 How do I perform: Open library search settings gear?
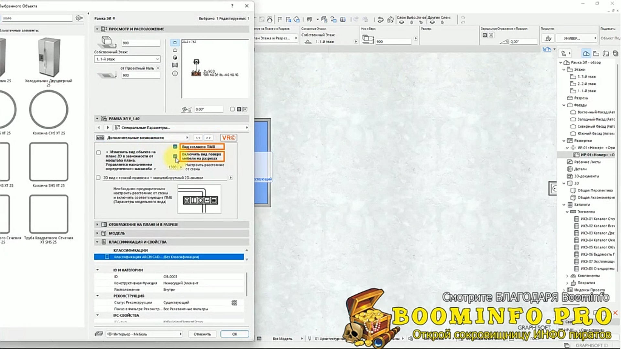point(79,18)
